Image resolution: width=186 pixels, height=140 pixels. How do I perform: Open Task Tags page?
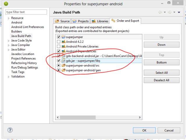(18, 72)
